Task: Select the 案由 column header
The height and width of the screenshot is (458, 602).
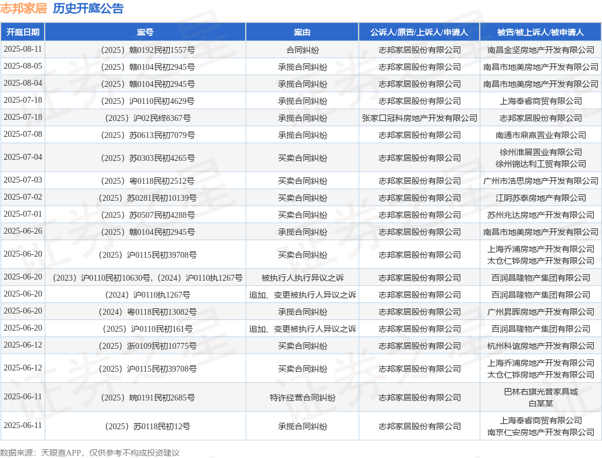Action: click(302, 32)
